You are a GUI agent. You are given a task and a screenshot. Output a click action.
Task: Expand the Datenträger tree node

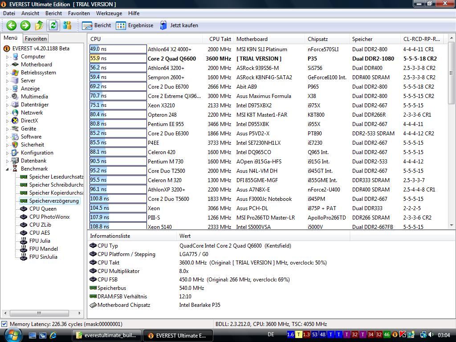[7, 105]
